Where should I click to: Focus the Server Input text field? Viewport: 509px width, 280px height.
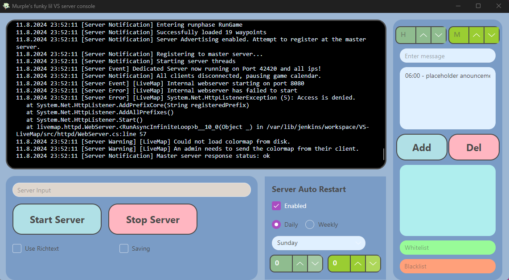pyautogui.click(x=131, y=190)
